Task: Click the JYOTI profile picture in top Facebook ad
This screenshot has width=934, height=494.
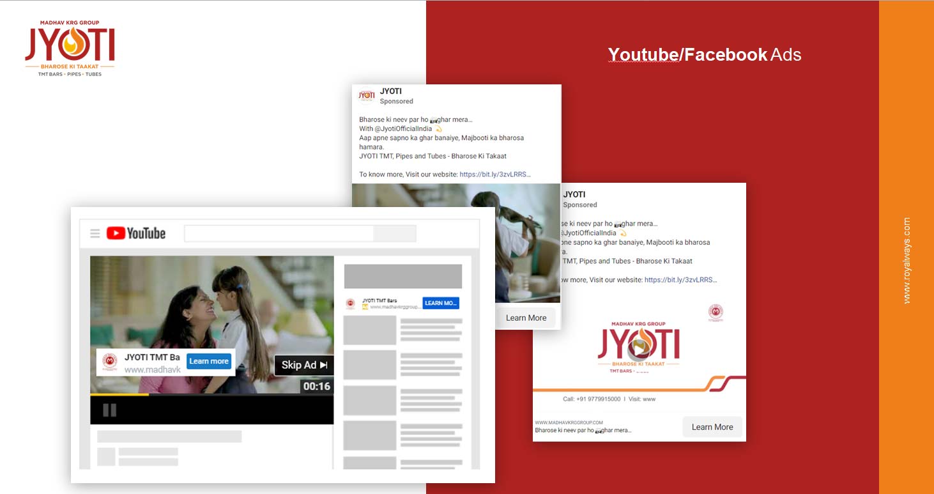Action: click(367, 95)
